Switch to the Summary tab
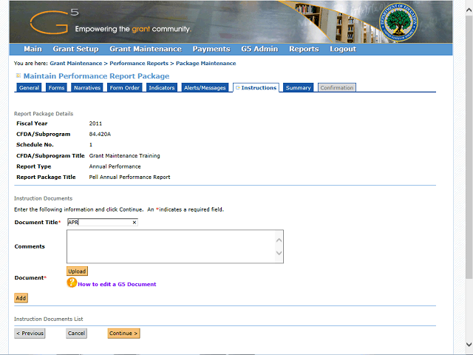Image resolution: width=473 pixels, height=355 pixels. tap(299, 87)
